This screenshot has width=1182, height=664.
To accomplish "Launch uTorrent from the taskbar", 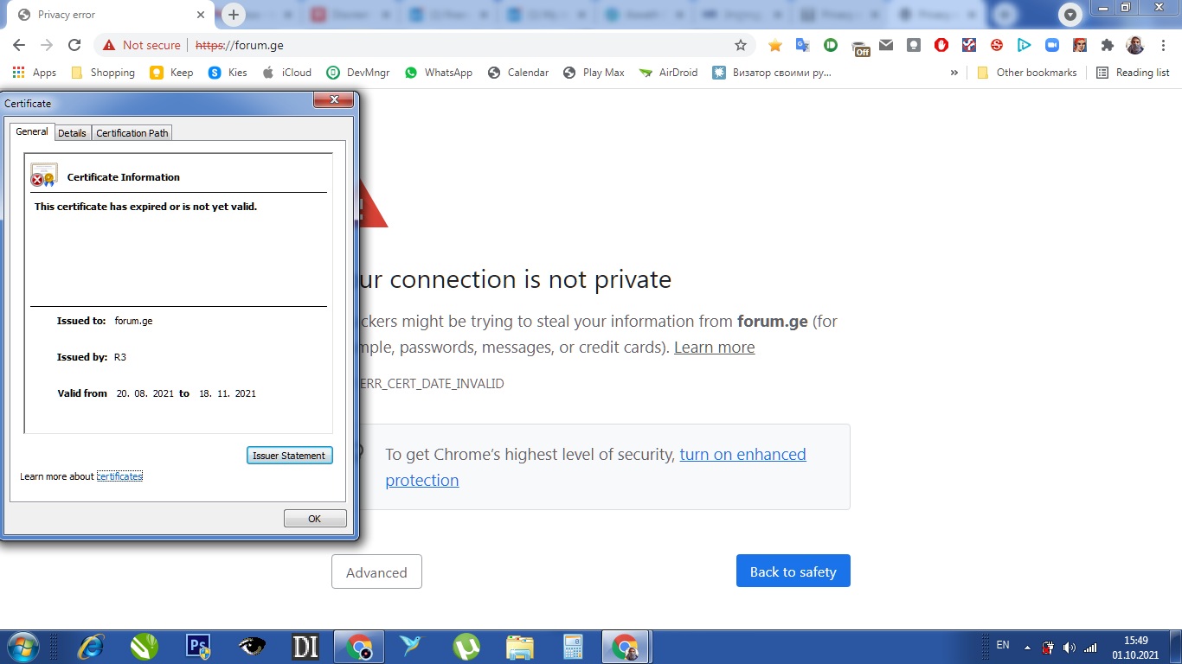I will (467, 646).
